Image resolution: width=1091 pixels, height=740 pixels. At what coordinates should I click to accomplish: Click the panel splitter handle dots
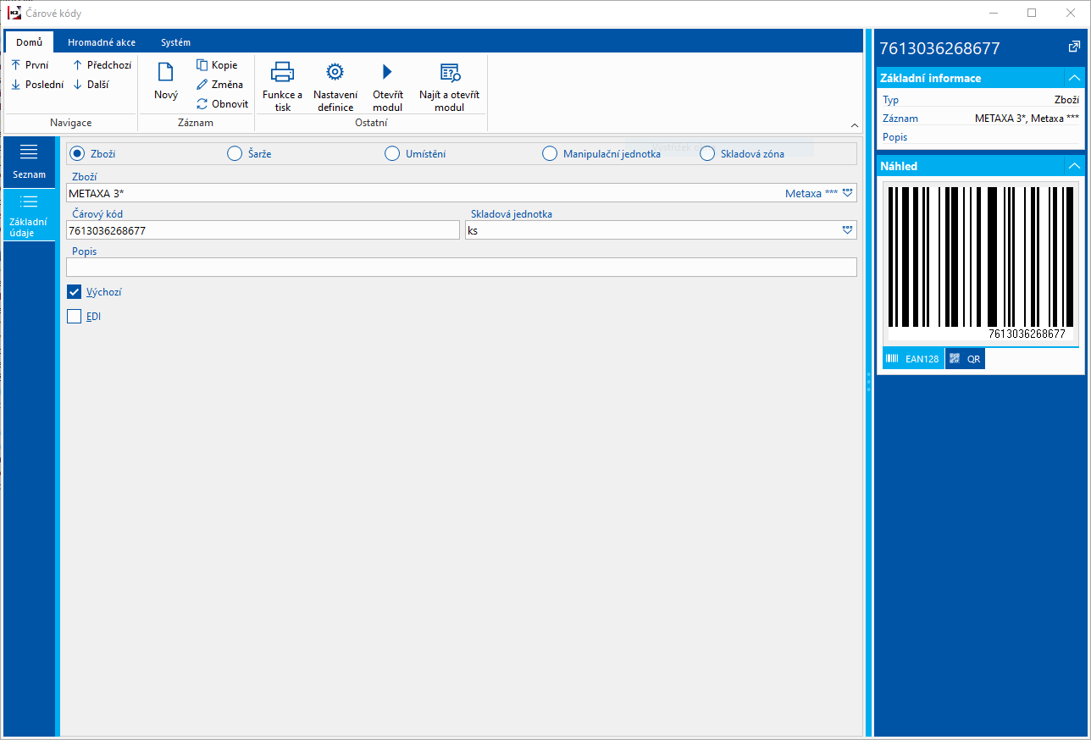coord(869,383)
